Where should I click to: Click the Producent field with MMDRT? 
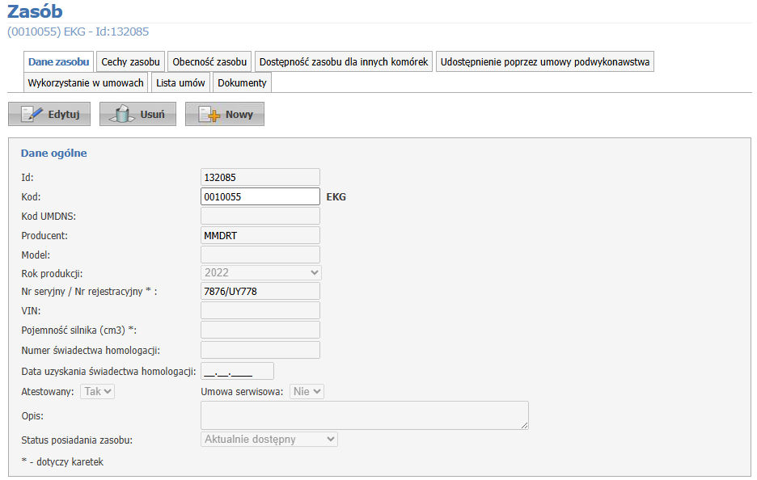(x=260, y=235)
